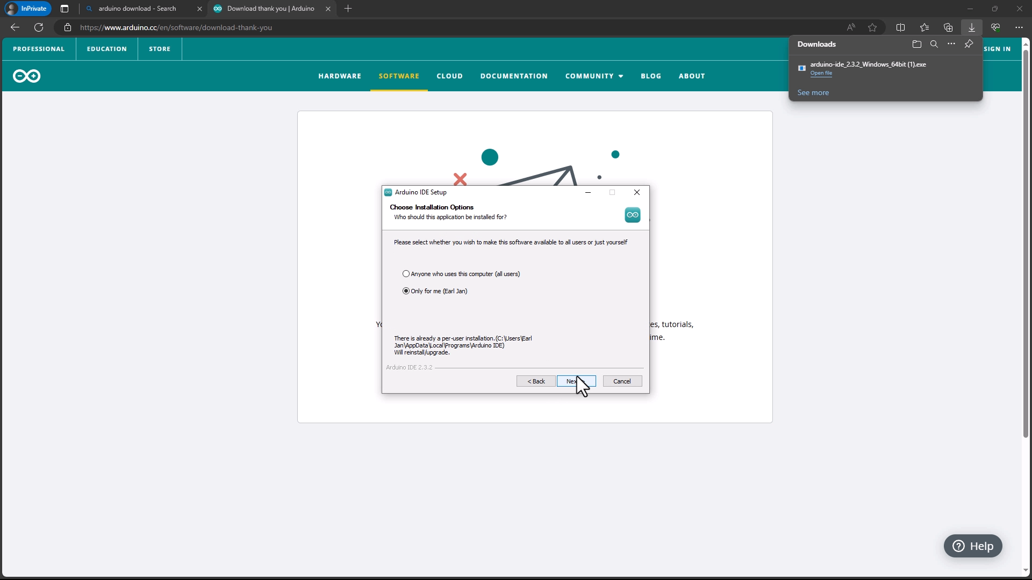This screenshot has width=1032, height=580.
Task: Open the Documentation nav item
Action: (x=514, y=76)
